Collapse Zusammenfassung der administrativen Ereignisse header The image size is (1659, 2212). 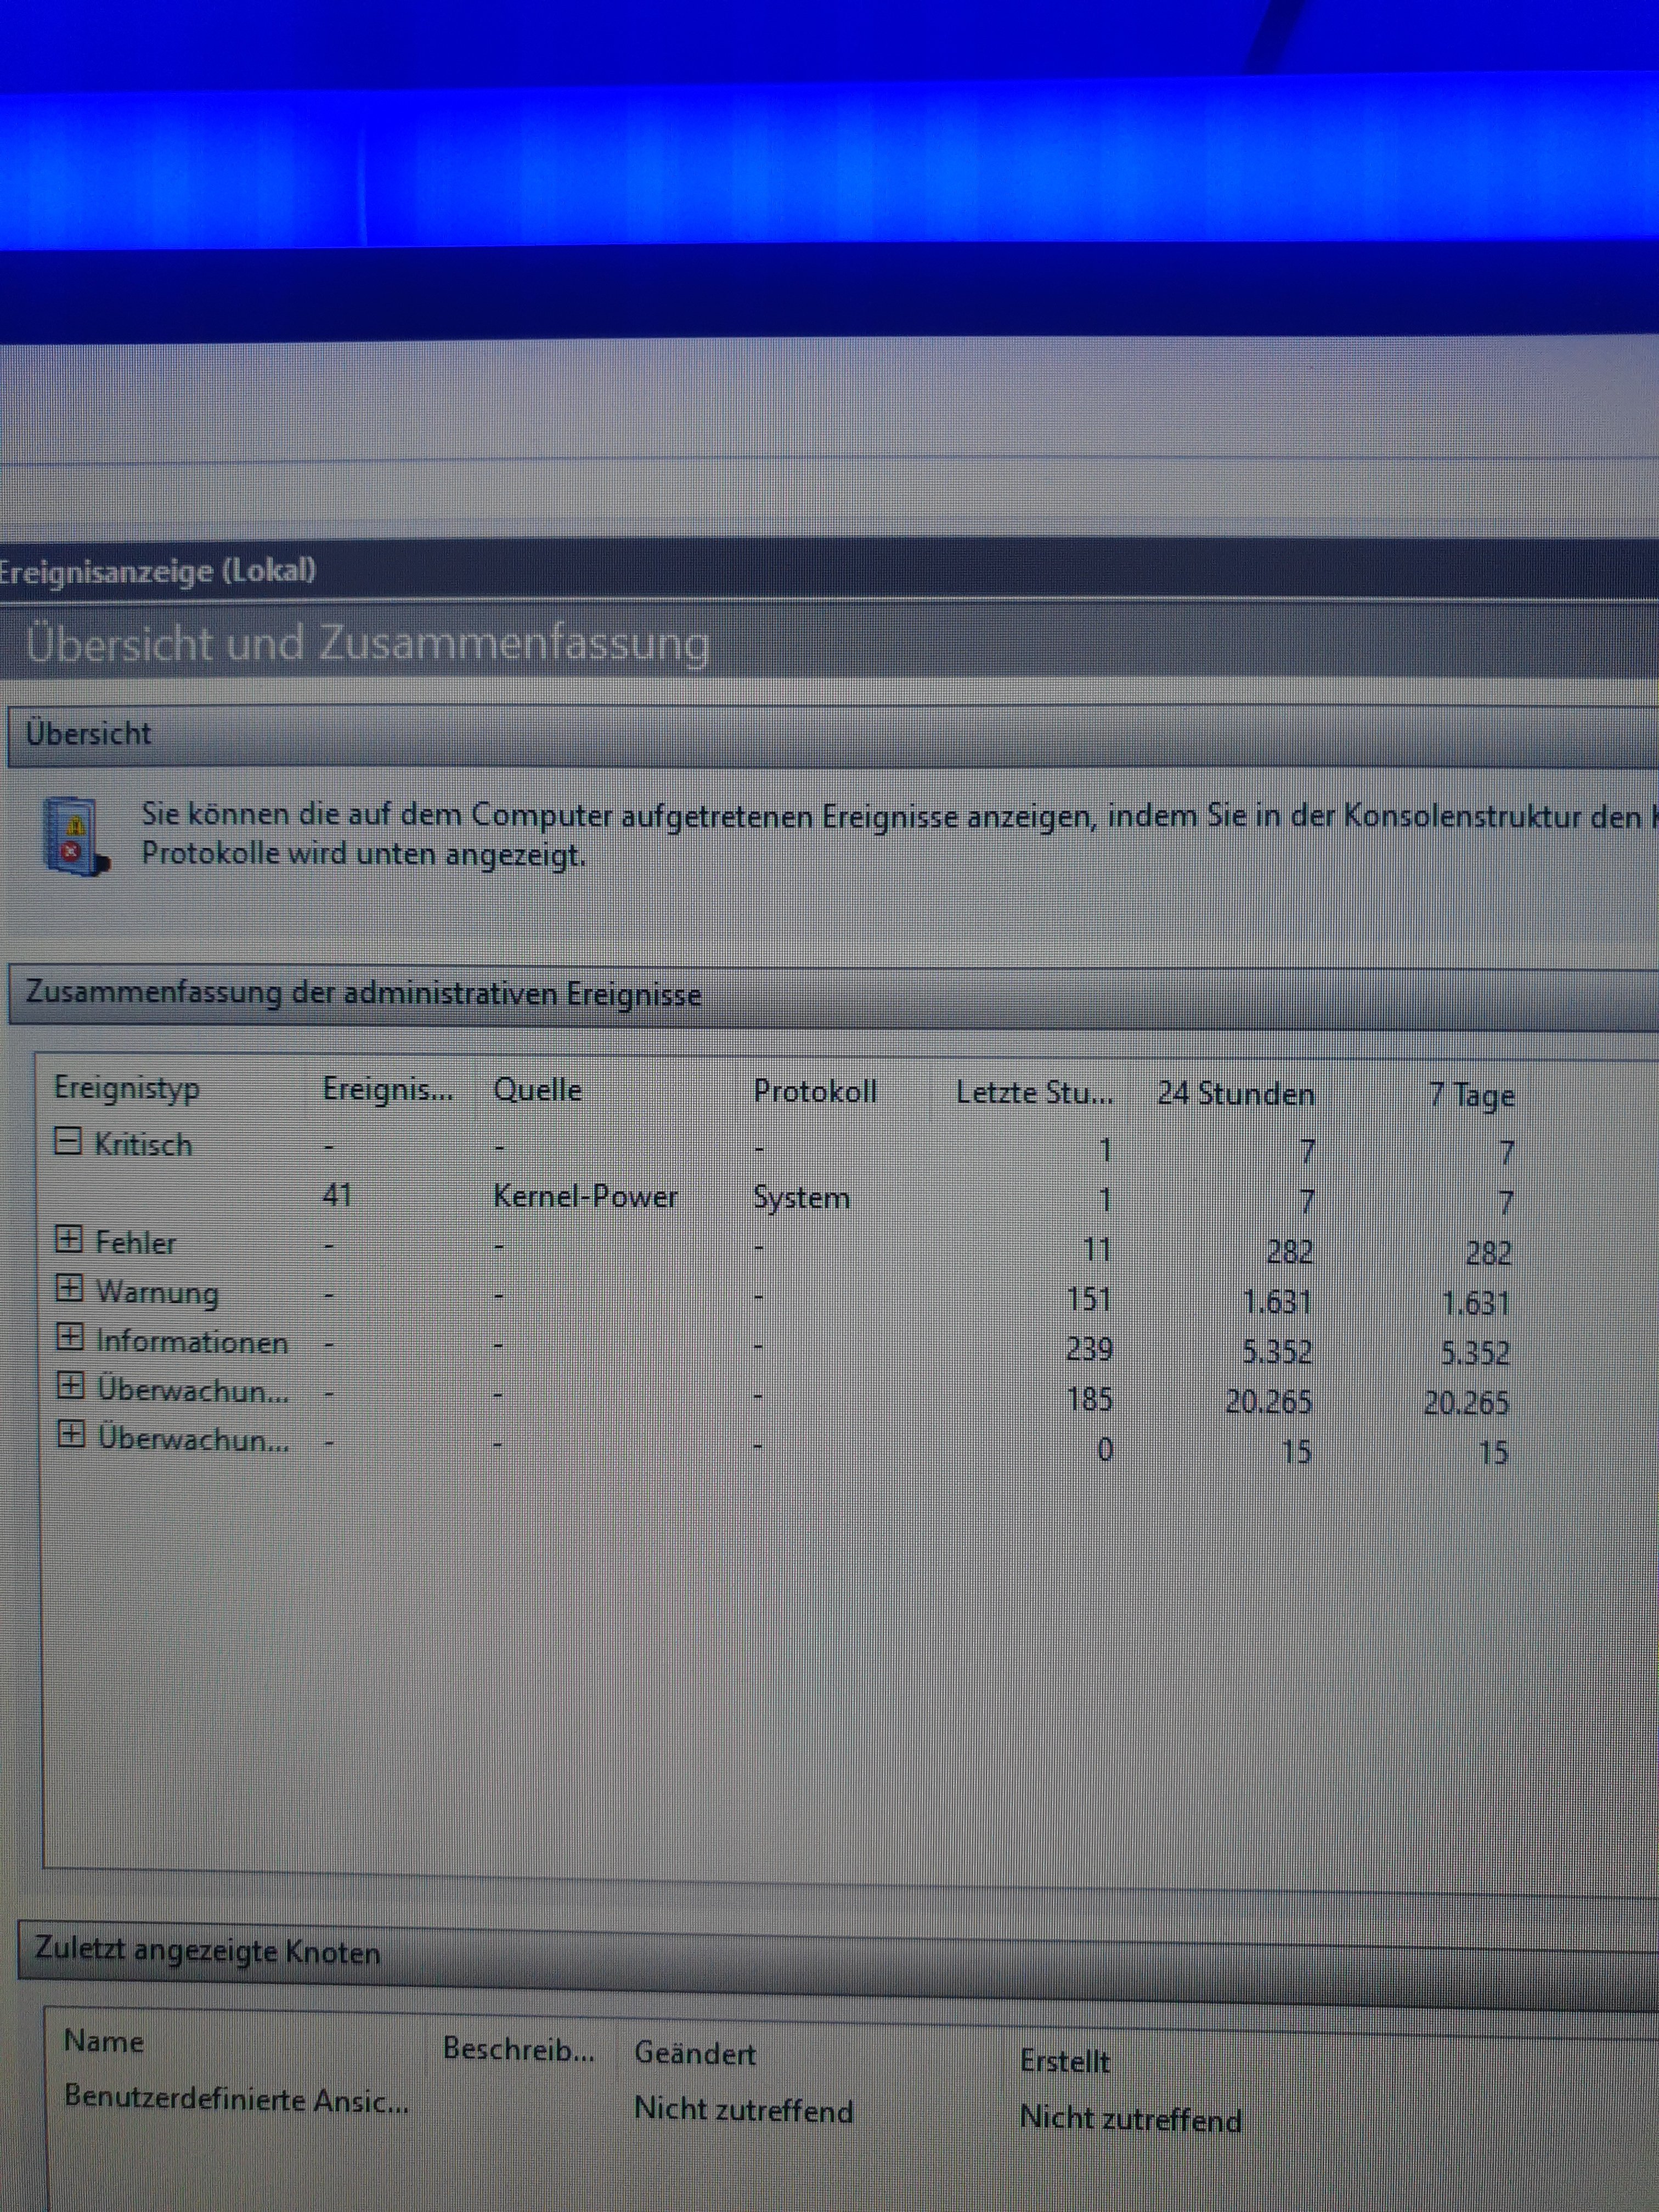coord(363,994)
